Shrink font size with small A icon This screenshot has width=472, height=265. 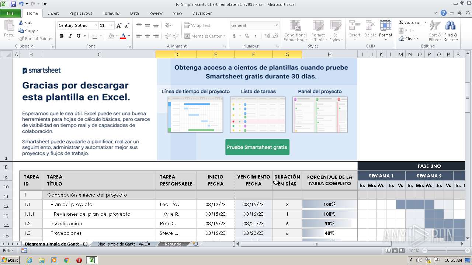click(127, 25)
